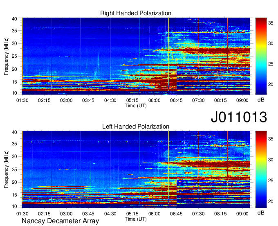Click "Time (UT)" label of Right Handed plot
This screenshot has width=278, height=226.
(136, 106)
